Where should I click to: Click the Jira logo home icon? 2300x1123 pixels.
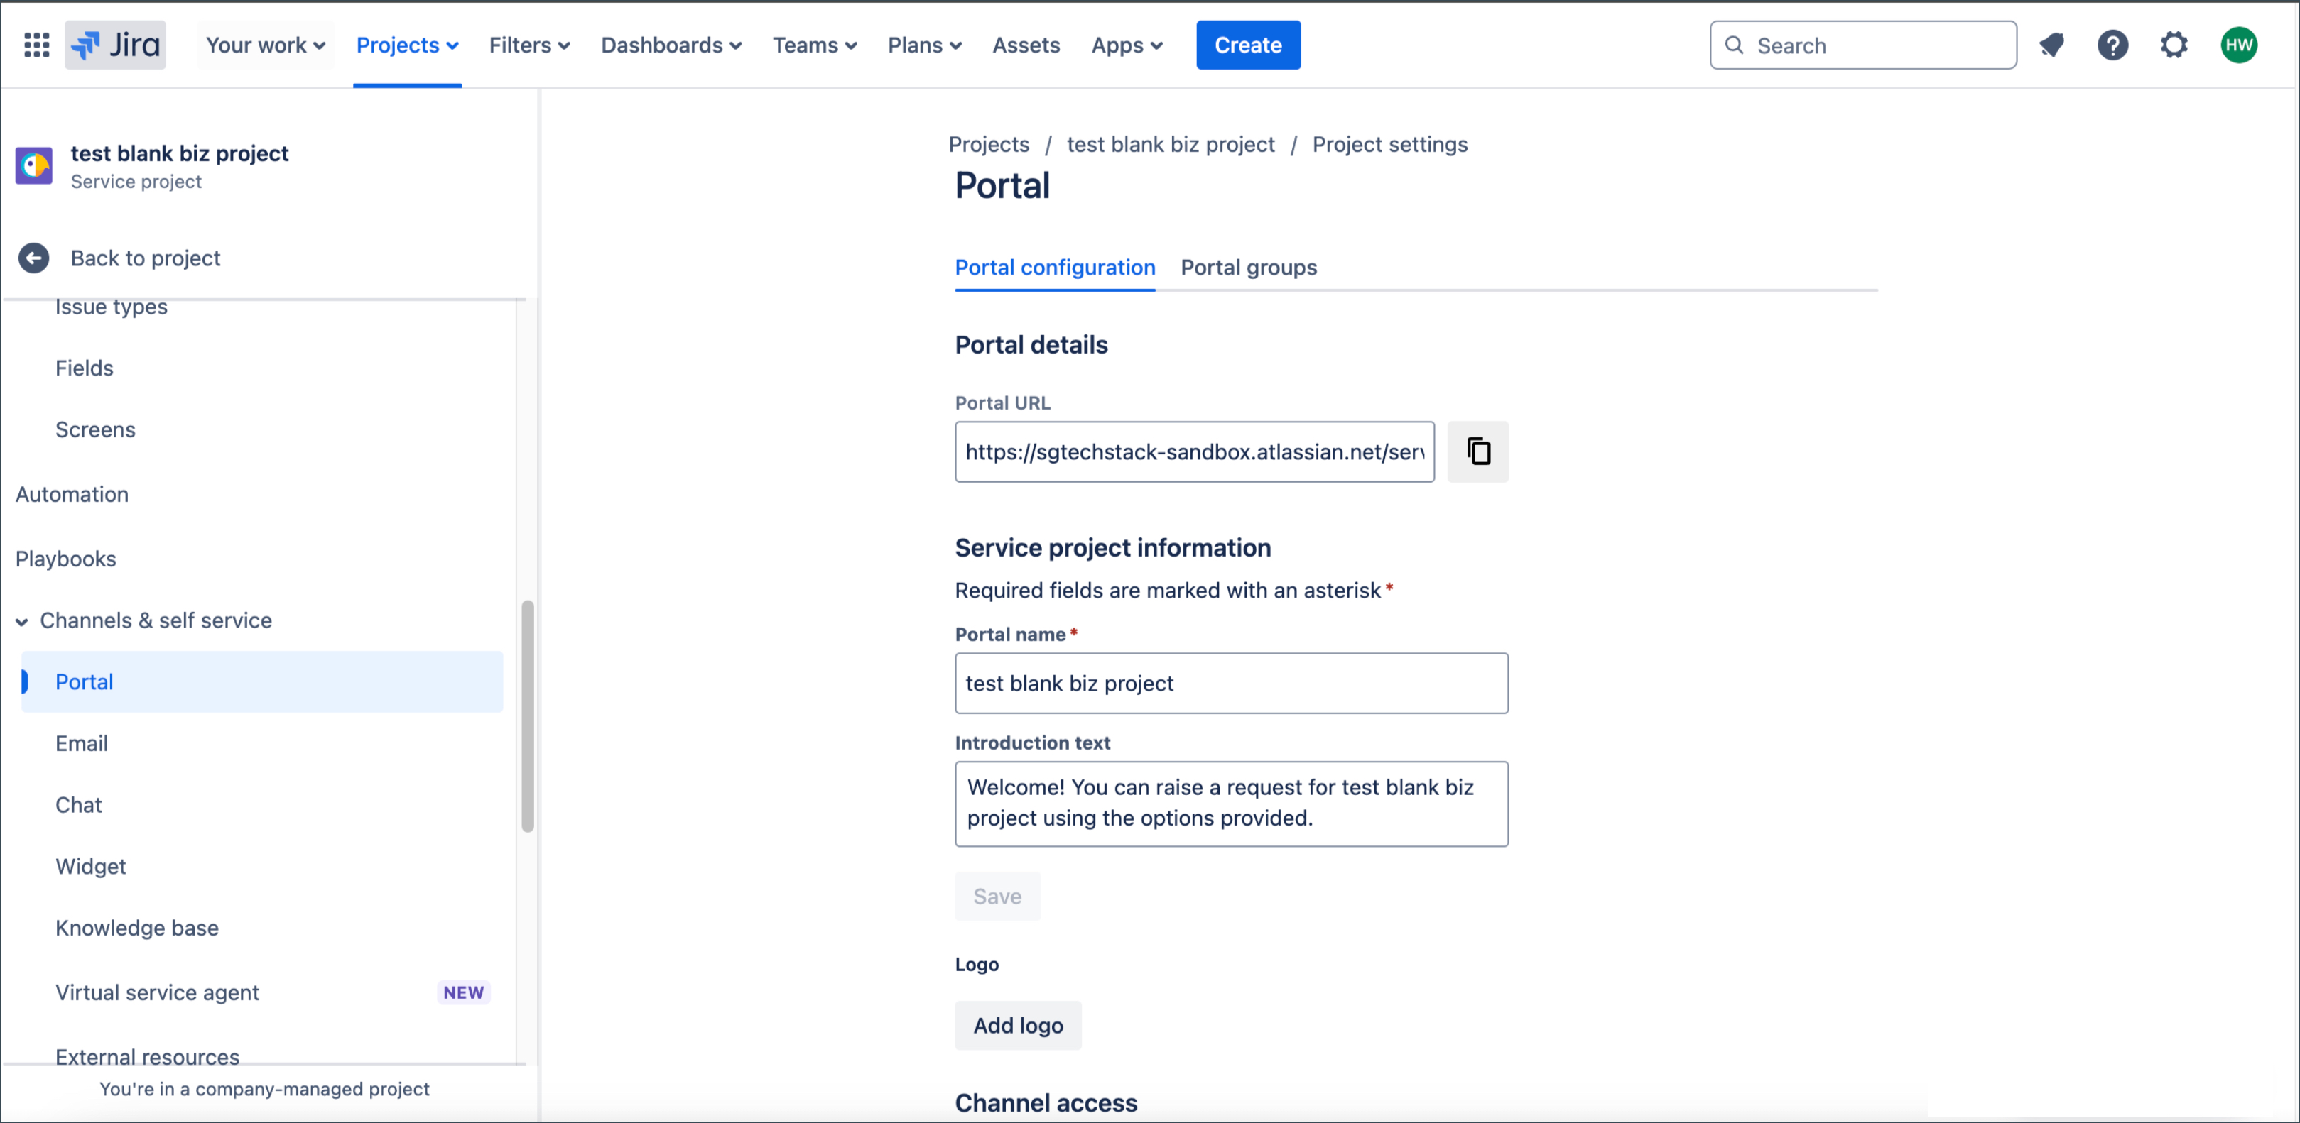pos(115,45)
